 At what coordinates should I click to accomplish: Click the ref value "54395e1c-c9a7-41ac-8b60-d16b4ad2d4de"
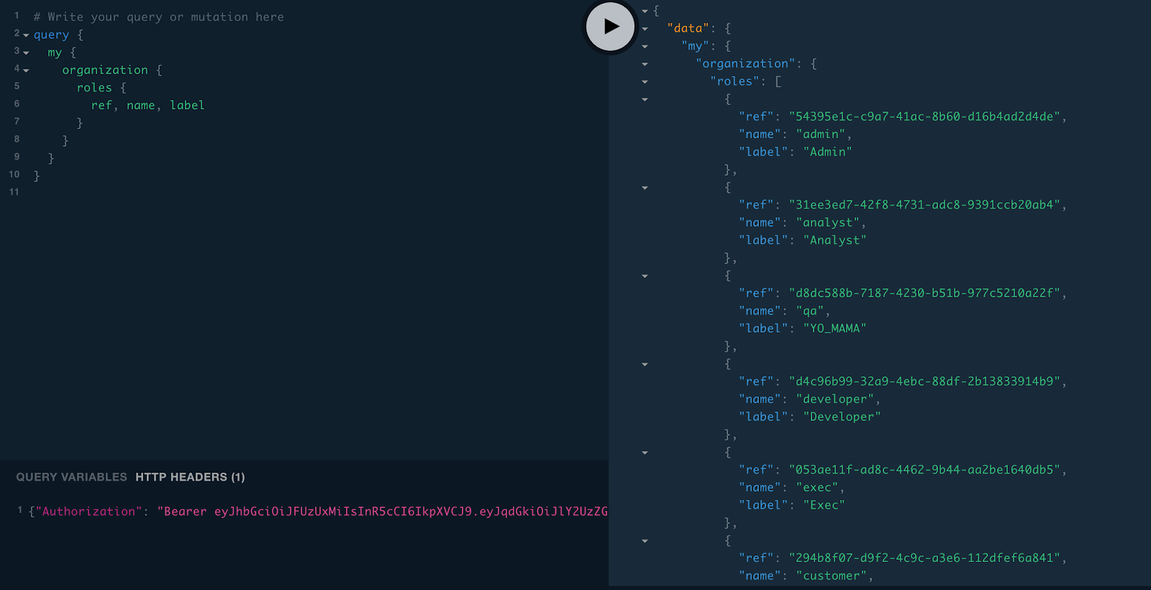(x=925, y=117)
